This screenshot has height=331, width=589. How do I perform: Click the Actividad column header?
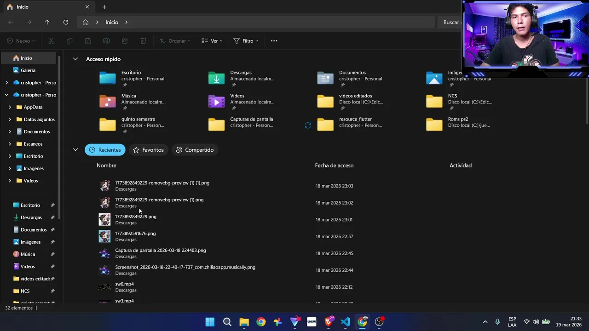click(x=461, y=165)
